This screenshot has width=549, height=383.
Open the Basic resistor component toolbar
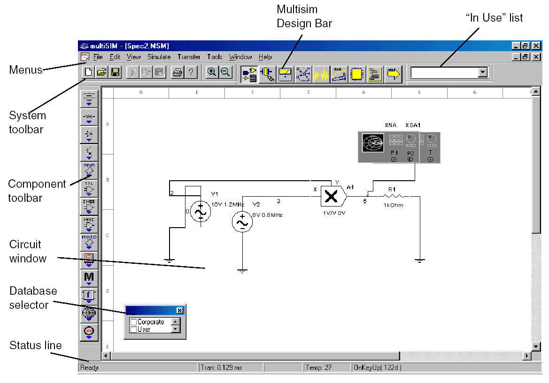pyautogui.click(x=89, y=117)
